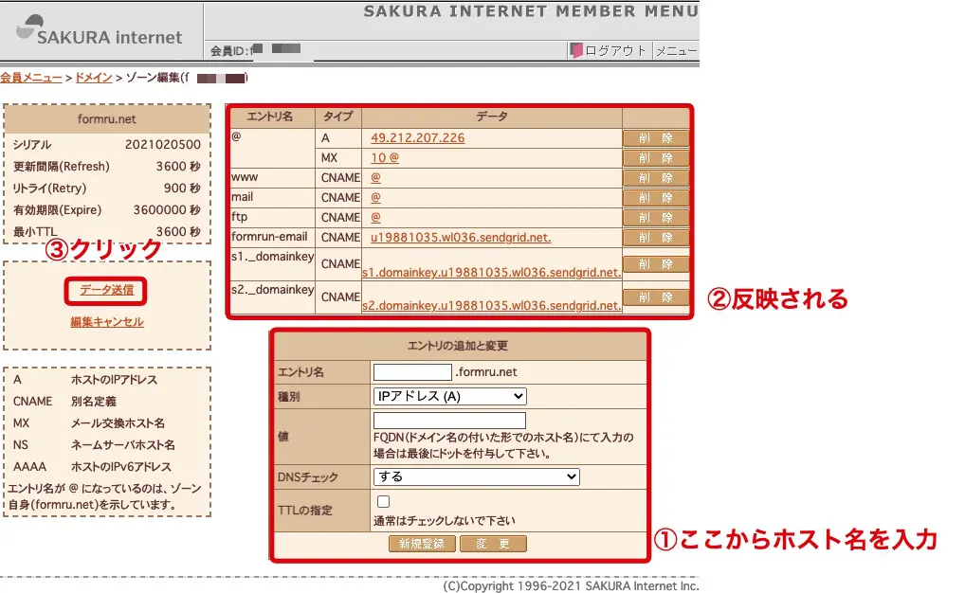Click the データ送信 link
965x593 pixels.
(x=106, y=290)
